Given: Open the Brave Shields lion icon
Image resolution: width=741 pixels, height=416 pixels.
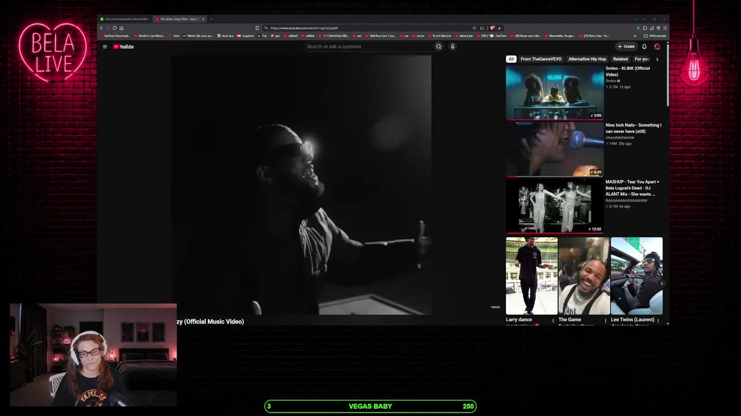Looking at the screenshot, I should coord(493,28).
